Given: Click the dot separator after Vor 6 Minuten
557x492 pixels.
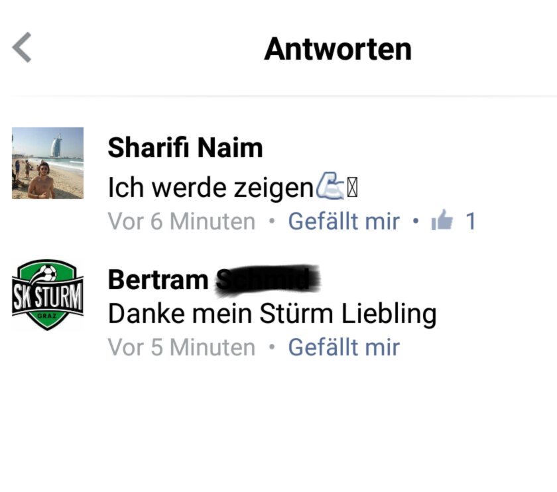Looking at the screenshot, I should point(272,221).
